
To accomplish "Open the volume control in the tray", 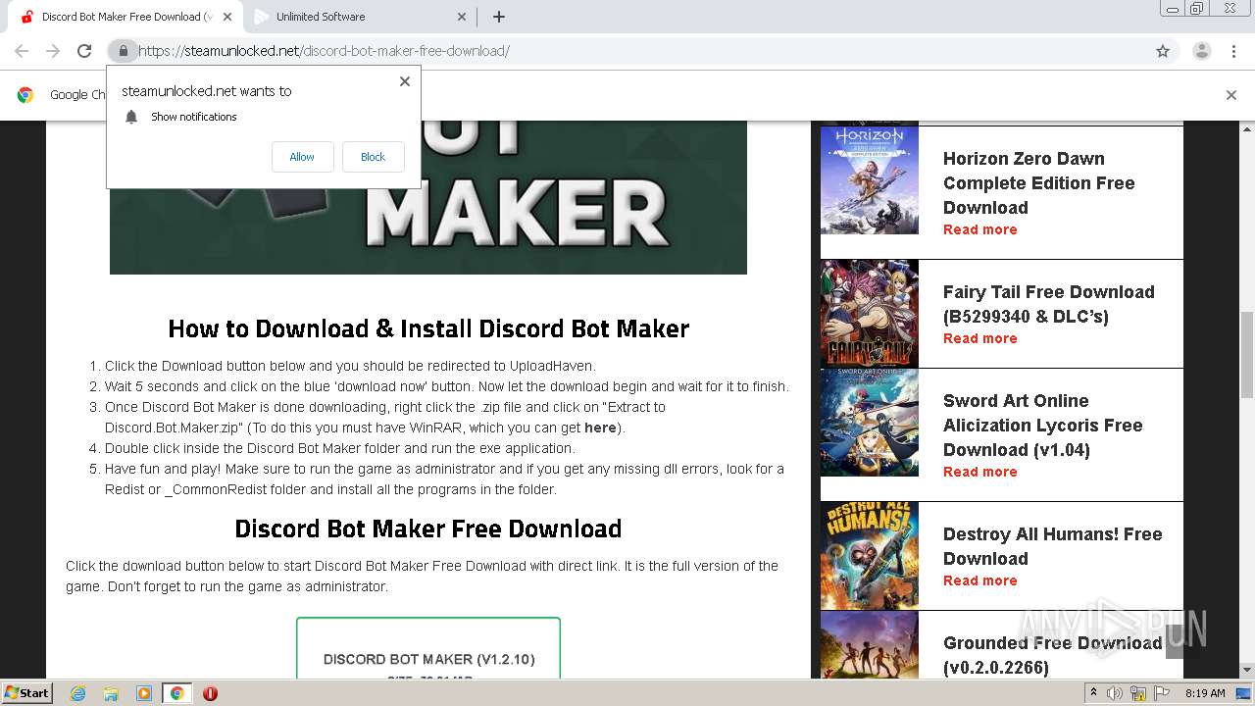I will pyautogui.click(x=1115, y=693).
